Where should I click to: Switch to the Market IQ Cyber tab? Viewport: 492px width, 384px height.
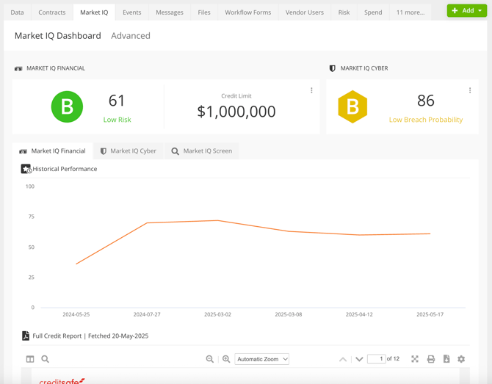(128, 151)
